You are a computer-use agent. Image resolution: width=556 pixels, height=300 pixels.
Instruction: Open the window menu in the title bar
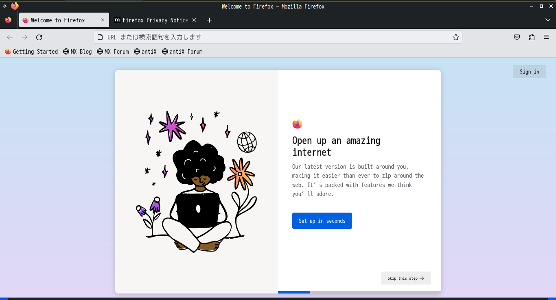[5, 6]
